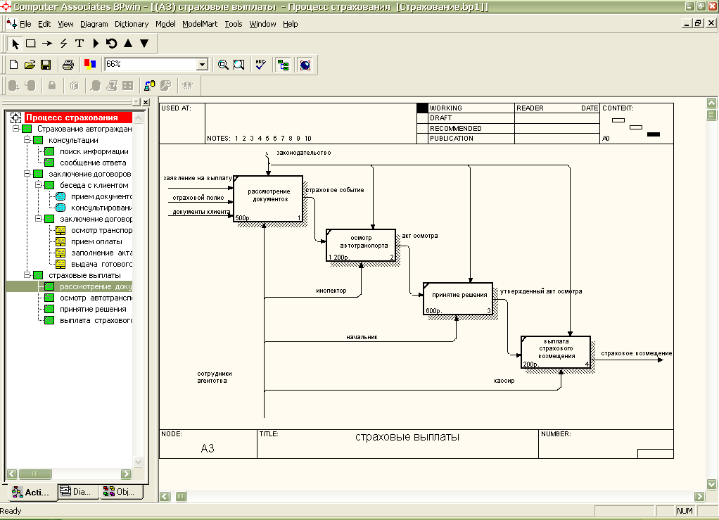Click the zoom-to-selection icon

[x=239, y=65]
